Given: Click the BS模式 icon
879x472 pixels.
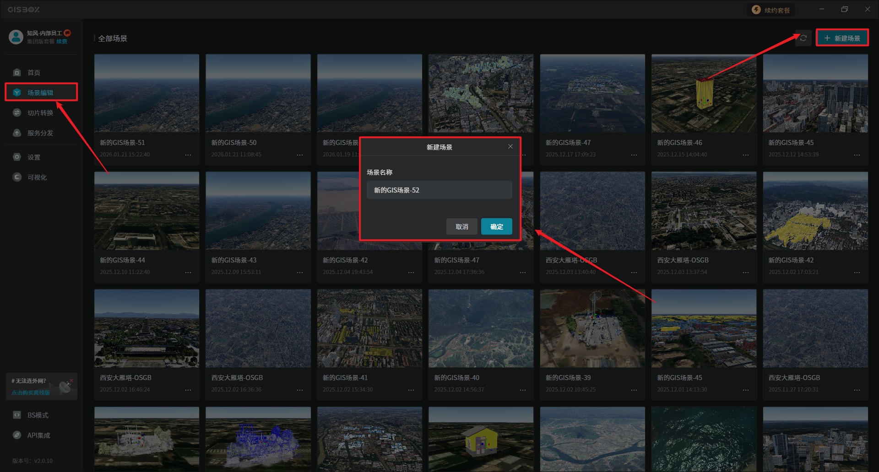Looking at the screenshot, I should (17, 415).
